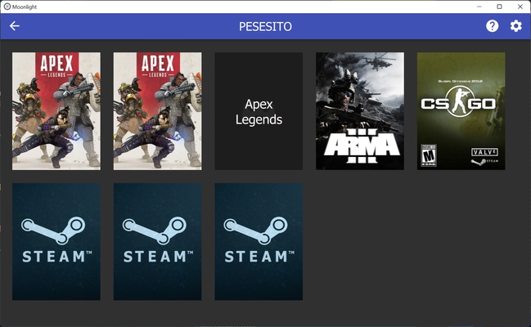Viewport: 531px width, 327px height.
Task: Open the help question mark icon
Action: pyautogui.click(x=492, y=26)
